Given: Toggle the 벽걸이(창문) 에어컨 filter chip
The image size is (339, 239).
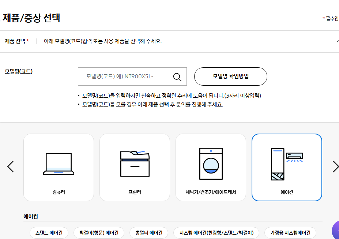Looking at the screenshot, I should point(98,232).
